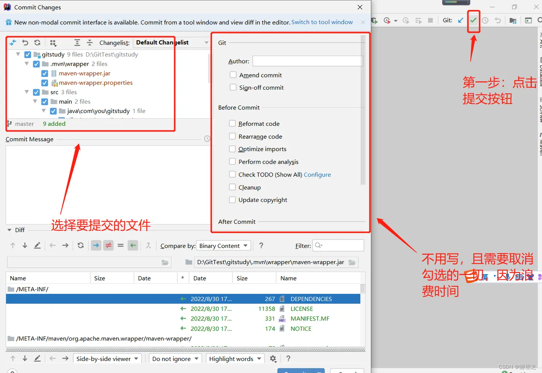Browse folder for the empty left path field
The image size is (542, 373).
tap(165, 262)
